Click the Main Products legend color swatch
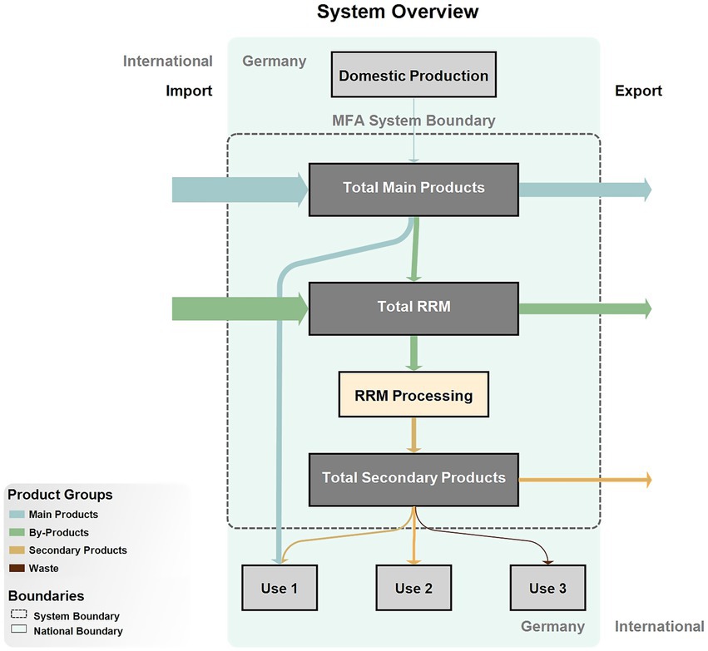Viewport: 708px width, 651px height. pyautogui.click(x=17, y=515)
